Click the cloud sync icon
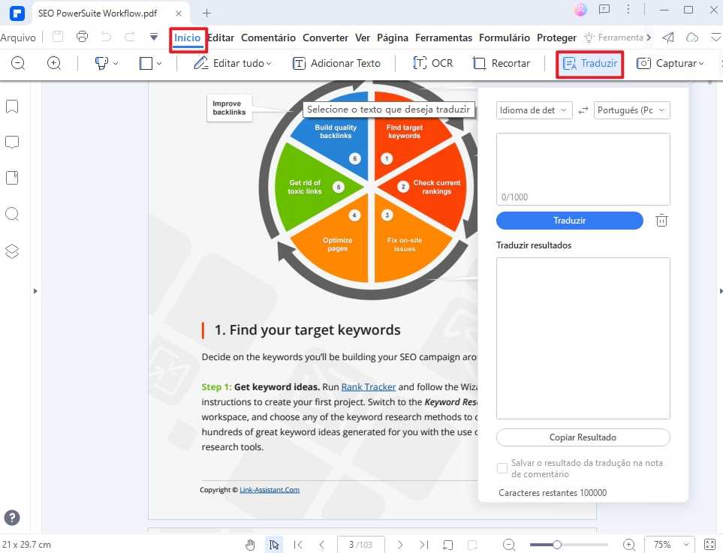Viewport: 723px width, 553px height. 692,38
